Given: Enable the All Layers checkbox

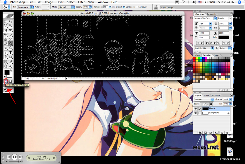Looking at the screenshot, I should point(138,7).
